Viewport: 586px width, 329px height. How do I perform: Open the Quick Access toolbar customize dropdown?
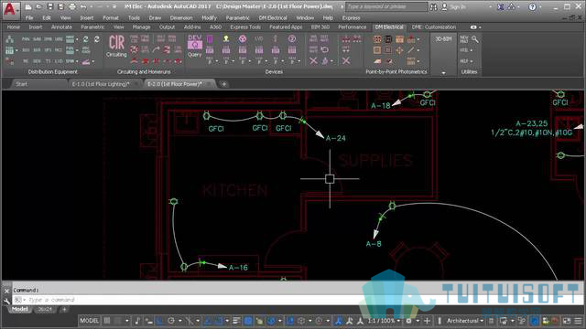114,6
